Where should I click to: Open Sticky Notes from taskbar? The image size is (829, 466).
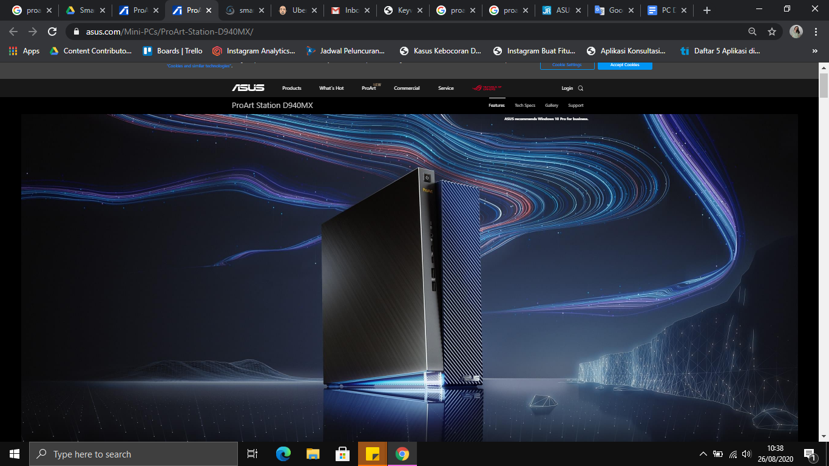pyautogui.click(x=373, y=454)
